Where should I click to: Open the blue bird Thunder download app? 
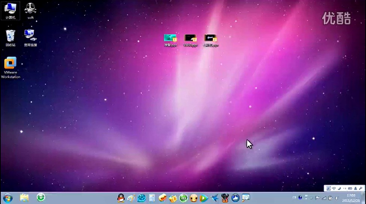214,198
